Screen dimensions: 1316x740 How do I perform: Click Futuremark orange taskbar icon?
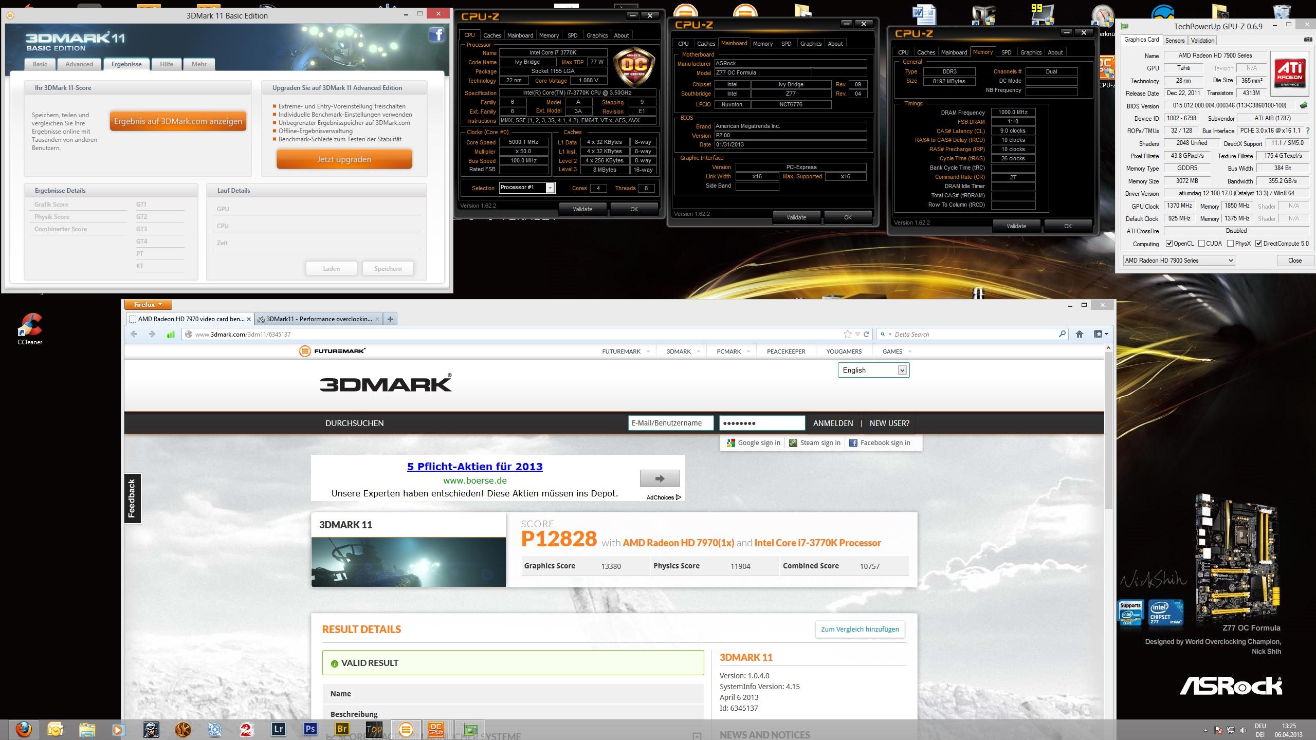click(x=406, y=729)
